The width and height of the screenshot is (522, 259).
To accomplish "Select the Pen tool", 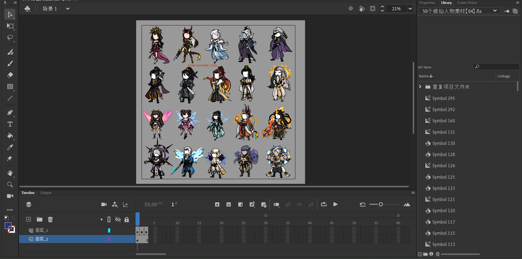I will tap(10, 112).
